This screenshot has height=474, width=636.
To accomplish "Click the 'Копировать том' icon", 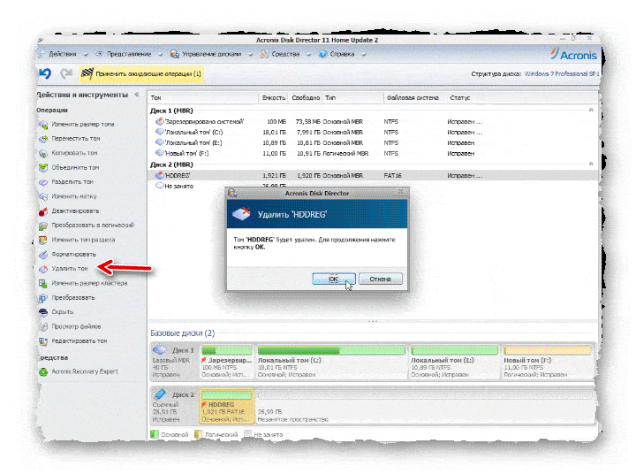I will point(43,154).
